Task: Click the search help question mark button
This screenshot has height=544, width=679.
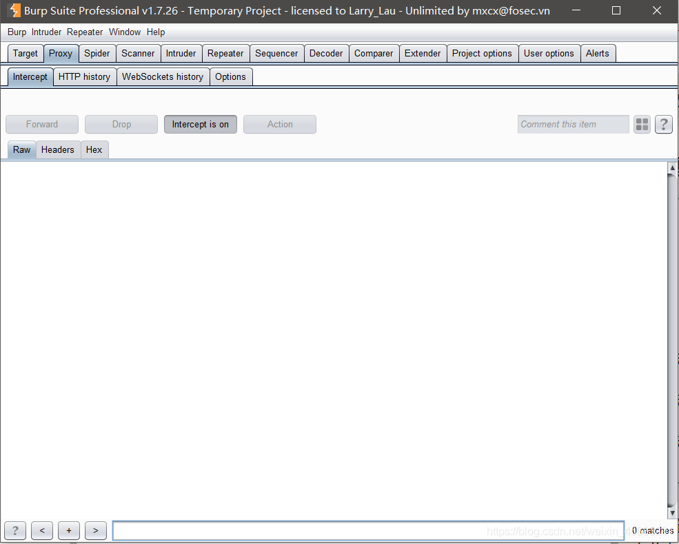Action: (15, 530)
